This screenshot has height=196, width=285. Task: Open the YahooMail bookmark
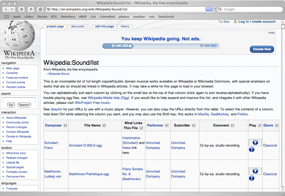(107, 17)
